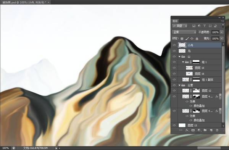
Task: Lock image pixels brush icon
Action: pos(187,39)
